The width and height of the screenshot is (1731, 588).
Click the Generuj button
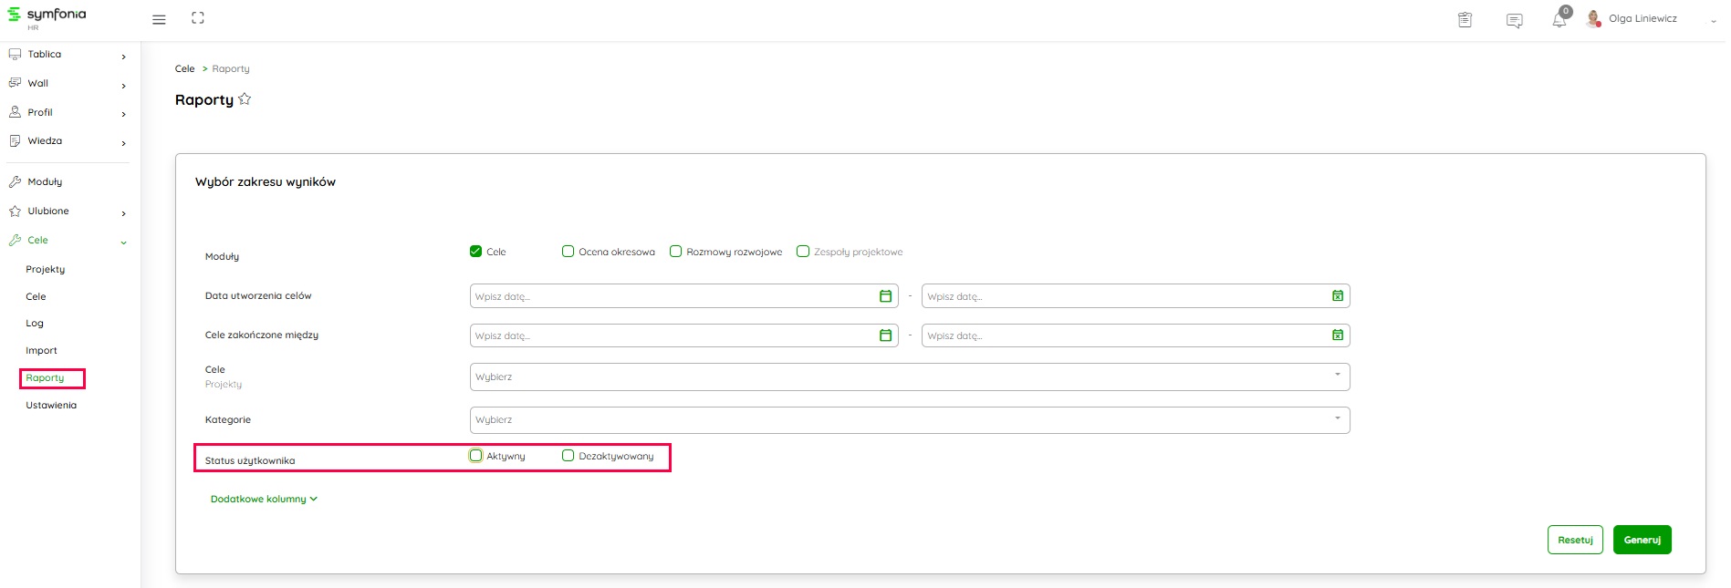click(x=1642, y=540)
